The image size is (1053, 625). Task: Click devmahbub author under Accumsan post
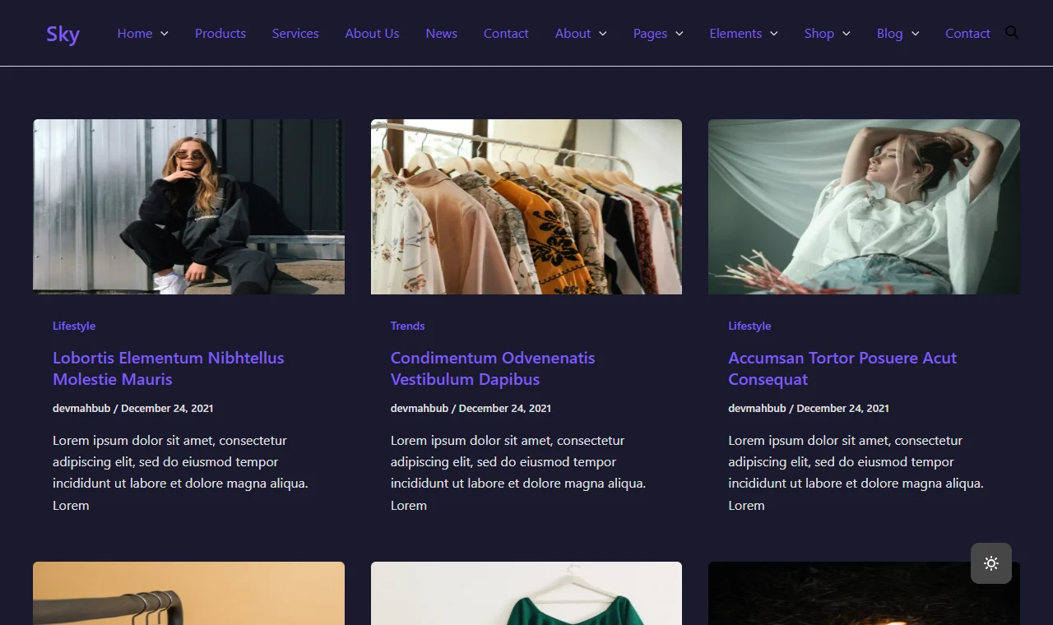tap(757, 408)
